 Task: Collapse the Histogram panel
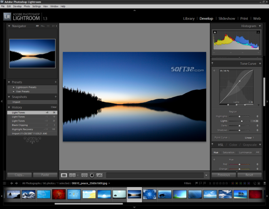coord(260,26)
